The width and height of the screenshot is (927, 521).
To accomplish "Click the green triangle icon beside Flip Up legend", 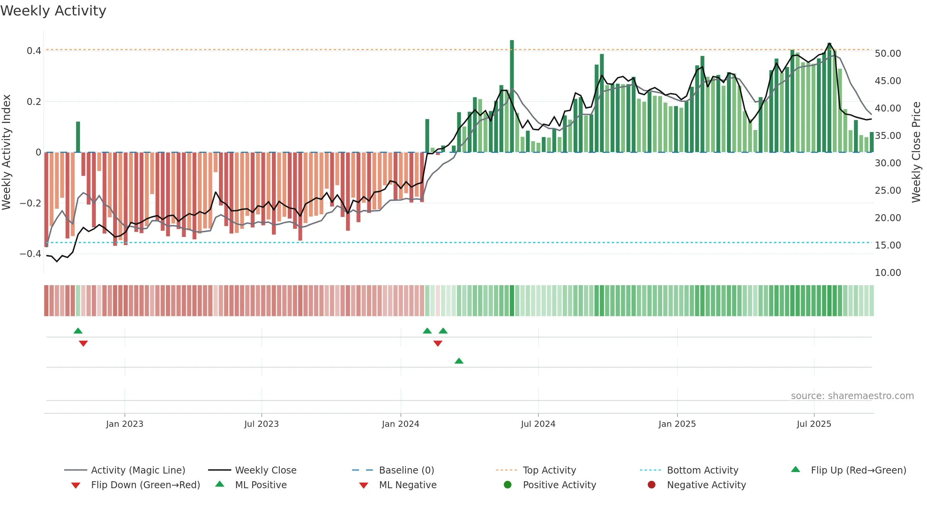I will (x=796, y=469).
